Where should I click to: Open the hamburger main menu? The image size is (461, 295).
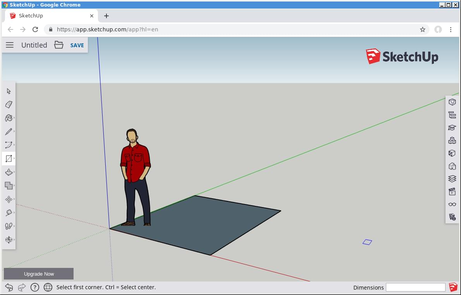10,45
